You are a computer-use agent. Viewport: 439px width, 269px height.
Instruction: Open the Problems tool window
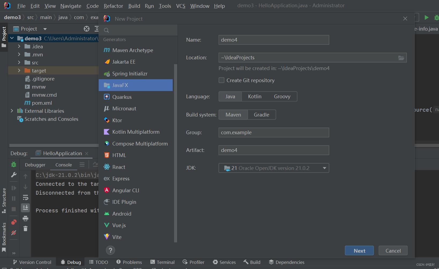129,262
